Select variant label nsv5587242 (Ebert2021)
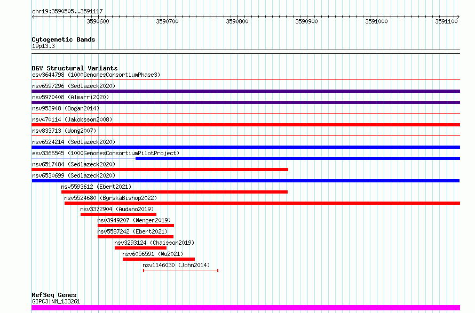The height and width of the screenshot is (313, 475). click(132, 231)
